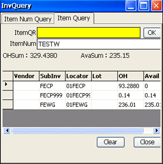Image resolution: width=163 pixels, height=164 pixels.
Task: Click the Close button at the bottom
Action: coord(147,142)
